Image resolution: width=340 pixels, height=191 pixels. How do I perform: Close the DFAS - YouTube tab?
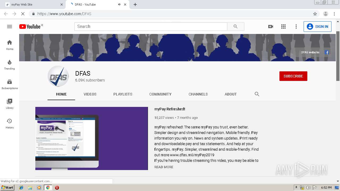[x=125, y=5]
